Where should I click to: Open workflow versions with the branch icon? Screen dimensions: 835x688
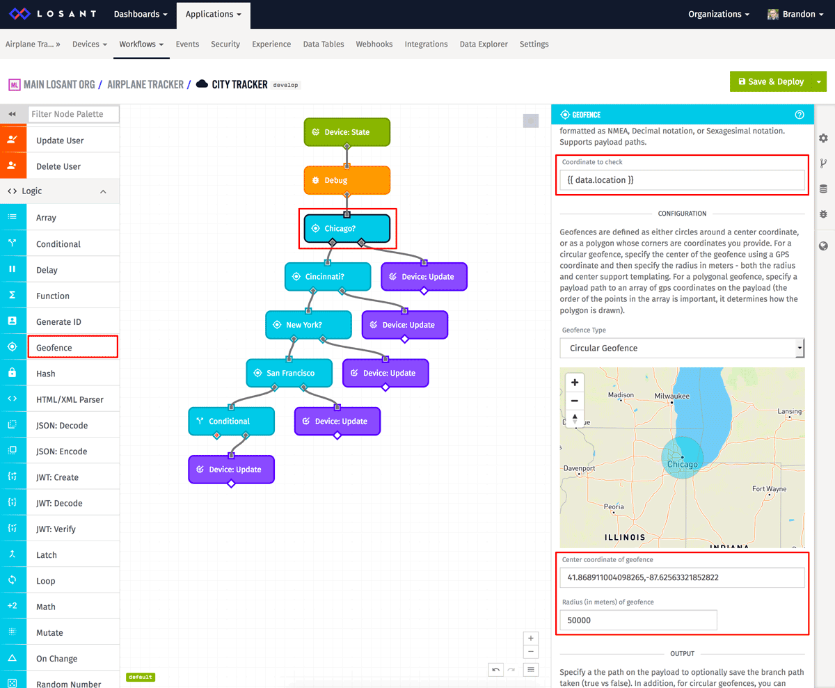pyautogui.click(x=823, y=163)
